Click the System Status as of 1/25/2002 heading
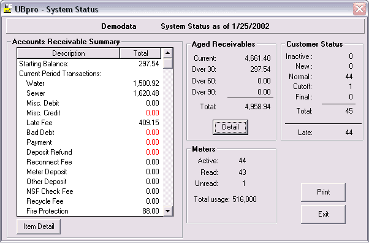The width and height of the screenshot is (369, 243). 215,26
